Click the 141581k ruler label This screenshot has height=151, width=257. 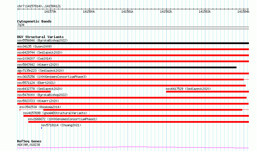(127, 12)
